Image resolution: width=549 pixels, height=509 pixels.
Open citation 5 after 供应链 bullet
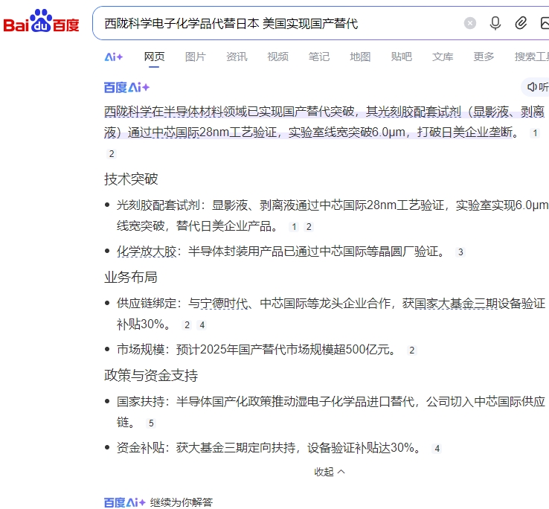pyautogui.click(x=151, y=423)
